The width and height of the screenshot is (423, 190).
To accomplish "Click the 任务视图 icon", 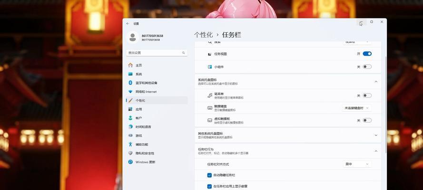I will pos(210,54).
